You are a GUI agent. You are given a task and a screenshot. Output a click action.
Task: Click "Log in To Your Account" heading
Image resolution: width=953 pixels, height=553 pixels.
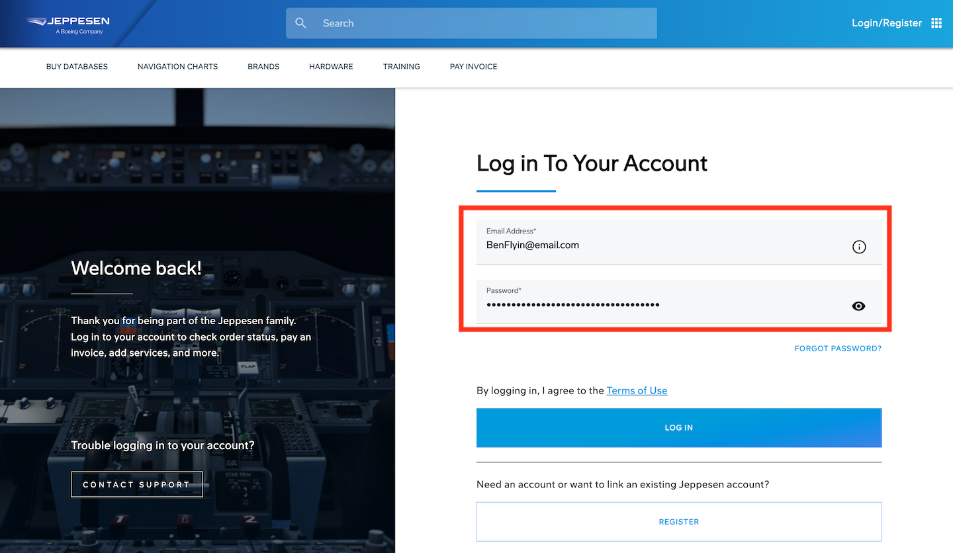pos(592,163)
